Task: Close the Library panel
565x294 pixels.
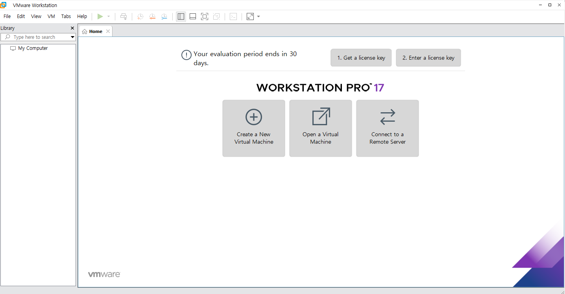Action: click(x=72, y=28)
